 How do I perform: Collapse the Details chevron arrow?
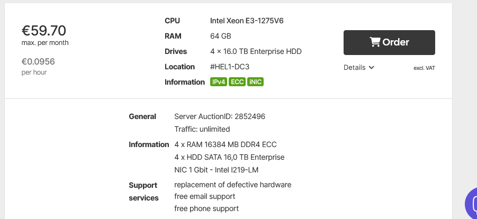(372, 68)
